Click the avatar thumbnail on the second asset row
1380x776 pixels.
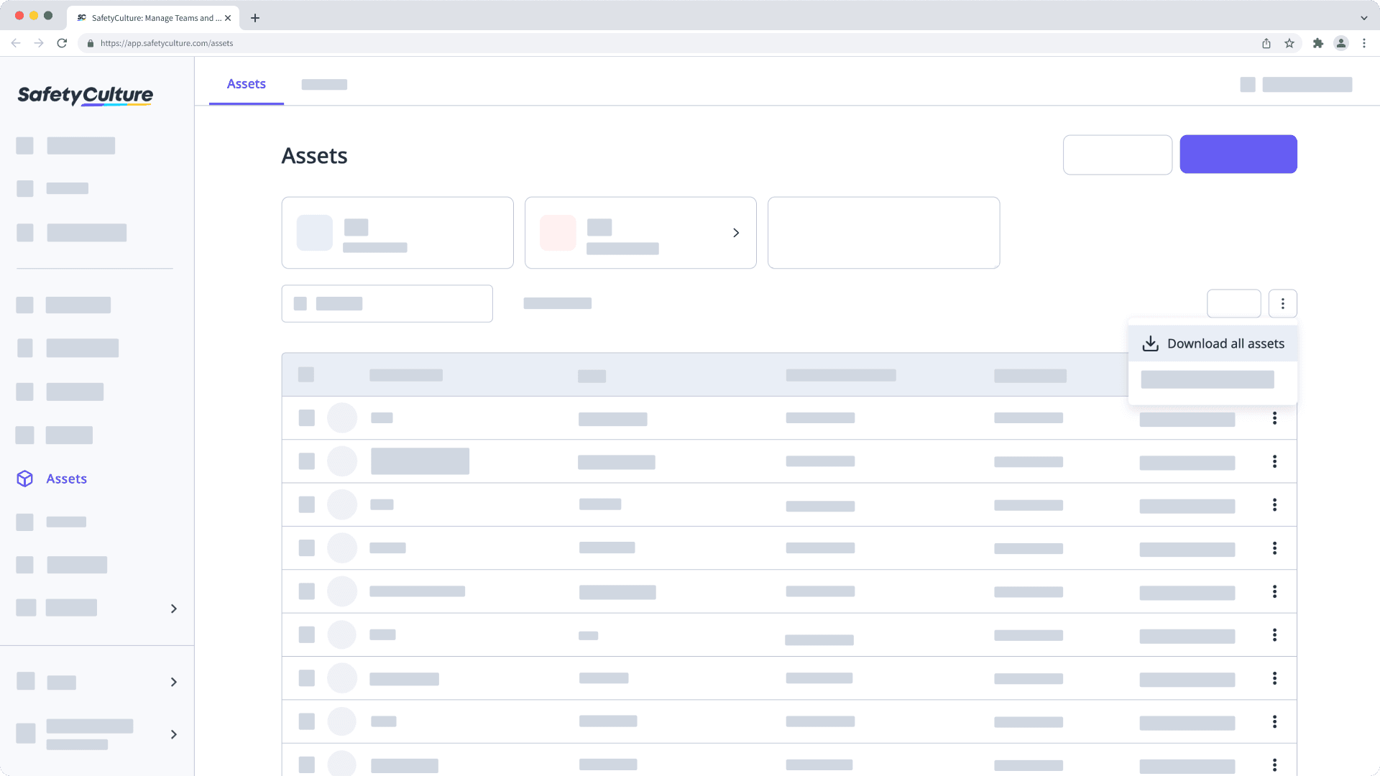343,461
